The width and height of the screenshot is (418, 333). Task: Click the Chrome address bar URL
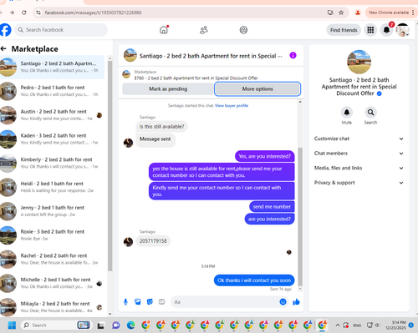pyautogui.click(x=93, y=13)
